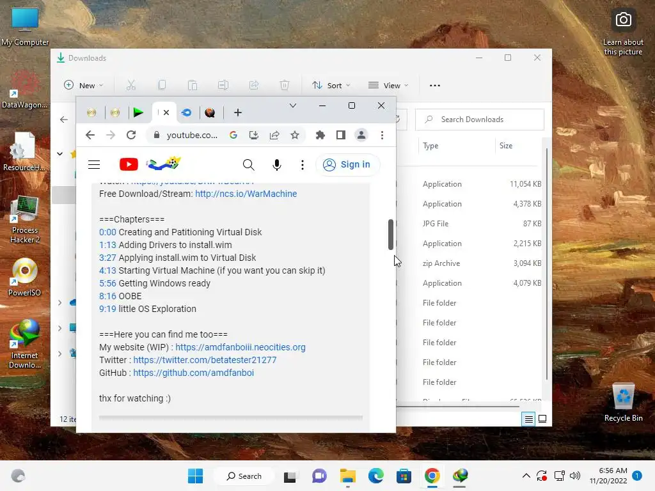Switch to first disc-icon tab
655x491 pixels.
(91, 113)
